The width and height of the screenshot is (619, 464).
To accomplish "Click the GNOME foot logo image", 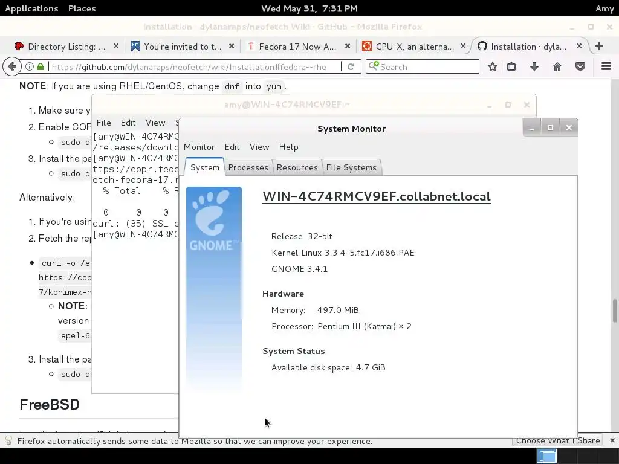I will pos(213,289).
